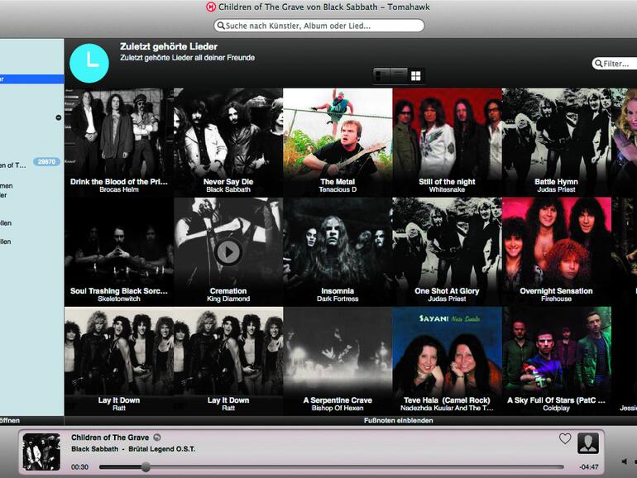This screenshot has width=637, height=478.
Task: Click the Tomahawk logo in title bar
Action: coord(211,7)
